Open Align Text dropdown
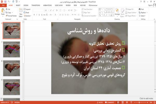Screen dimensions: 156x104 pyautogui.click(x=86, y=12)
